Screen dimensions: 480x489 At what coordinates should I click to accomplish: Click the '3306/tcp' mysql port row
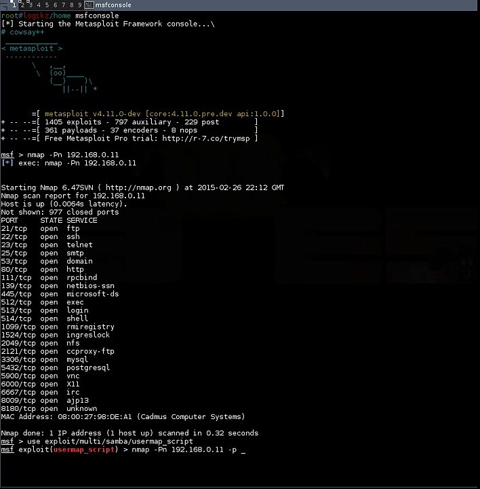click(x=45, y=359)
